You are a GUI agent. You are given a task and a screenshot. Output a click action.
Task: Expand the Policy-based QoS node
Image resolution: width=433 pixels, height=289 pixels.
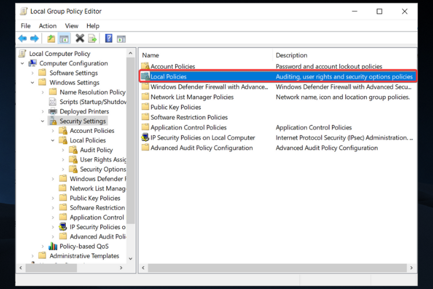click(43, 246)
